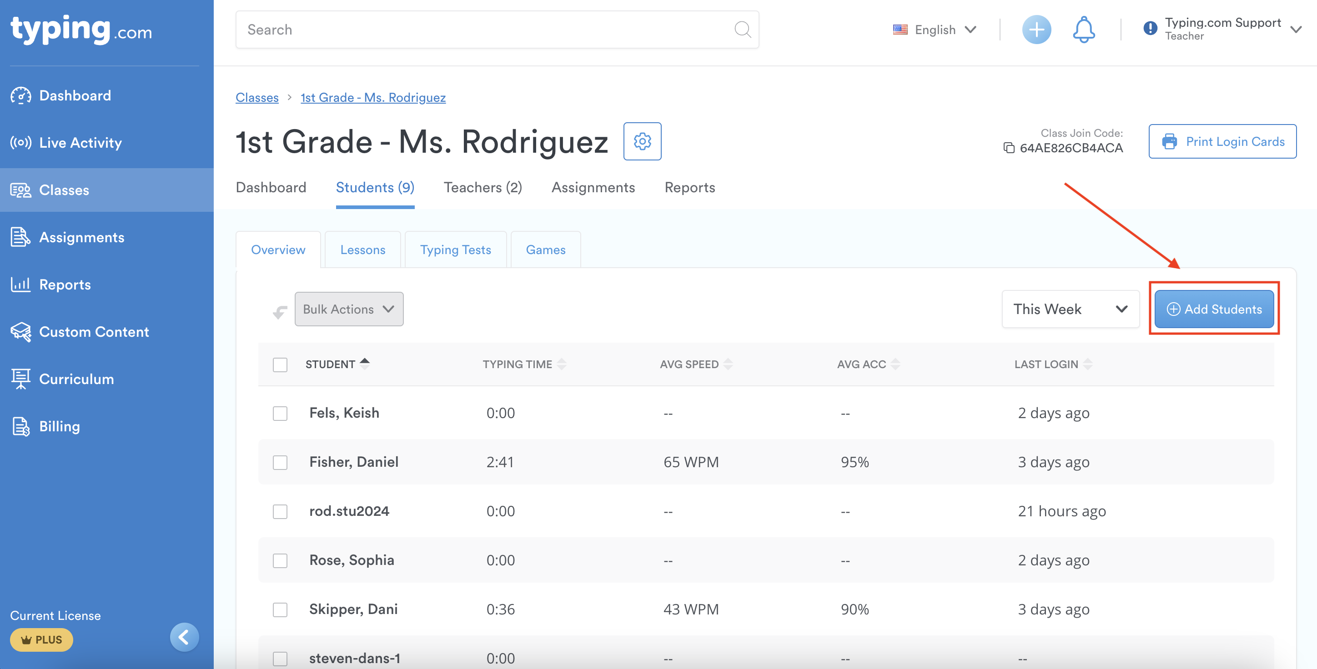Open the Teachers (2) tab
Viewport: 1317px width, 669px height.
(483, 188)
